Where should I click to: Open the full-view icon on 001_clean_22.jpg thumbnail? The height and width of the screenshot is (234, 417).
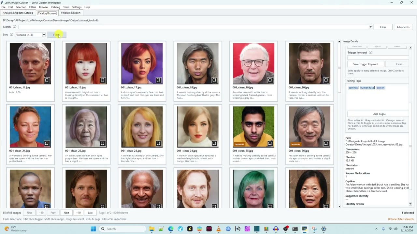pyautogui.click(x=102, y=143)
